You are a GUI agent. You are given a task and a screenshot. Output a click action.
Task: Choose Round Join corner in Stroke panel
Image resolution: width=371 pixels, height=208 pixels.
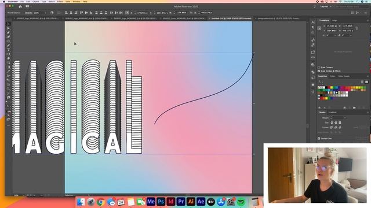[x=336, y=127]
